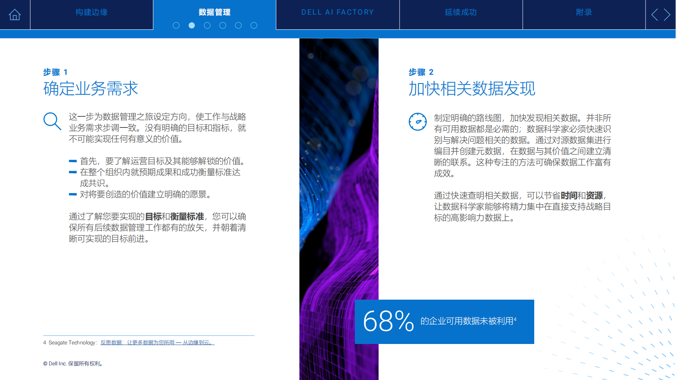Image resolution: width=676 pixels, height=380 pixels.
Task: Go to previous page using left arrow
Action: [655, 15]
